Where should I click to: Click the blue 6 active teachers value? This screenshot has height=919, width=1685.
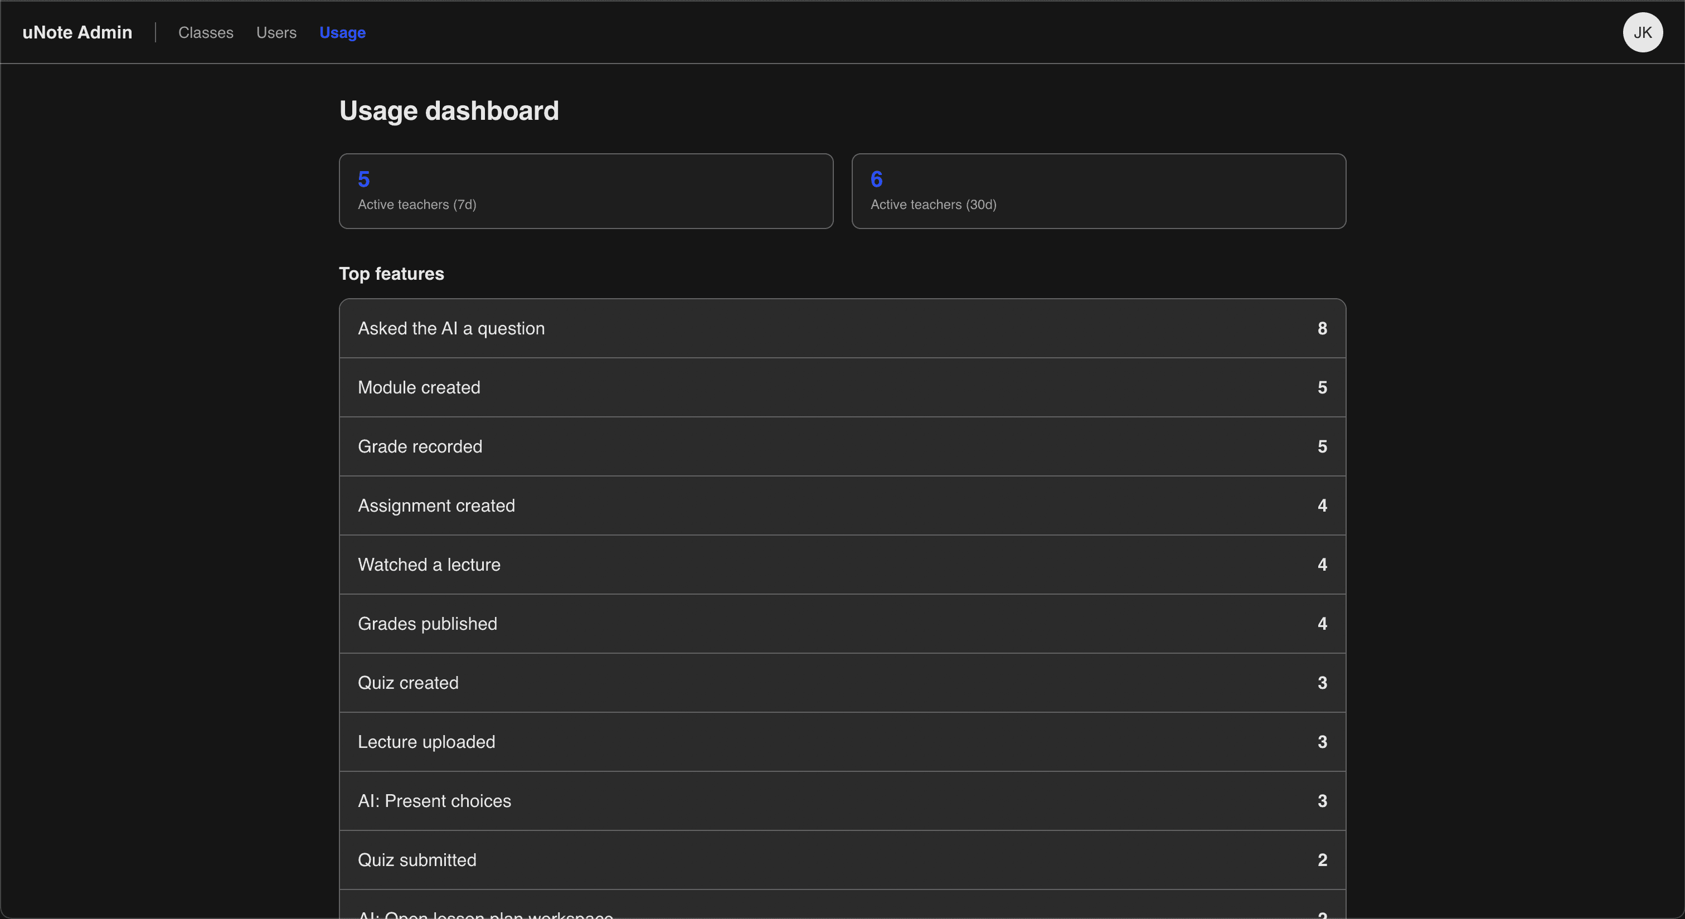877,178
